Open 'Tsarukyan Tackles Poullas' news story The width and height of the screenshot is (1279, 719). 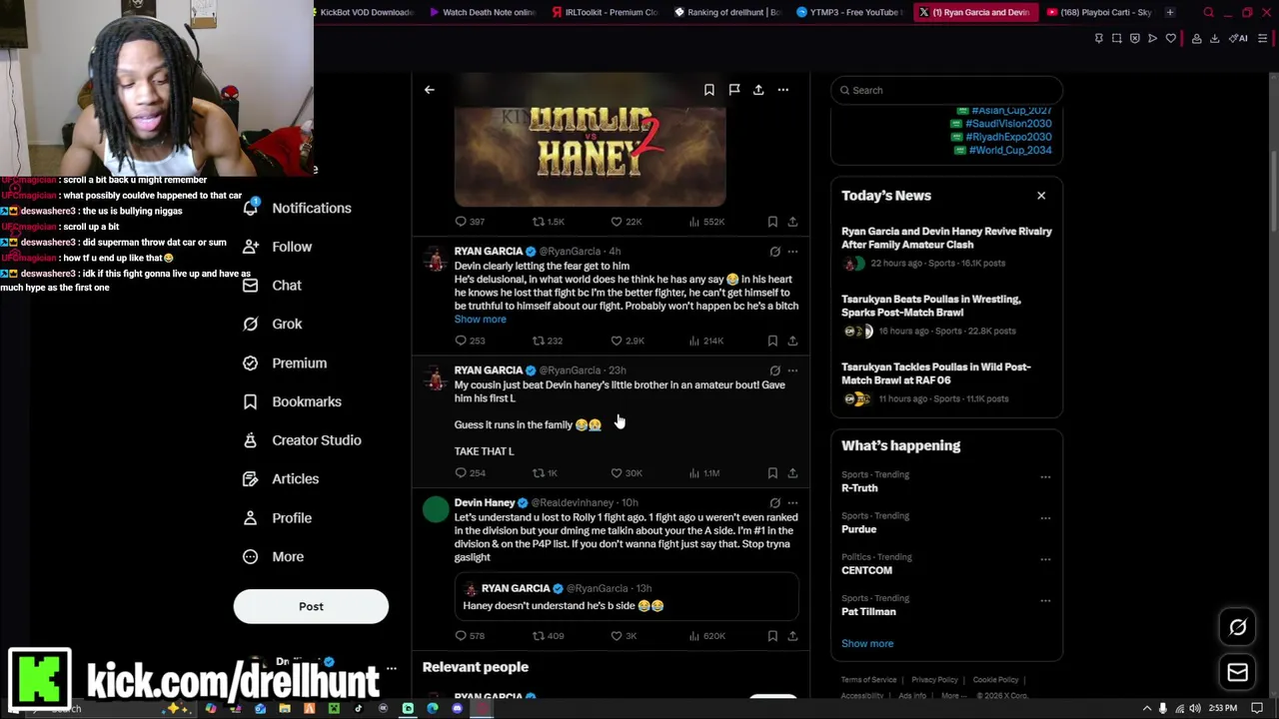[x=946, y=382]
